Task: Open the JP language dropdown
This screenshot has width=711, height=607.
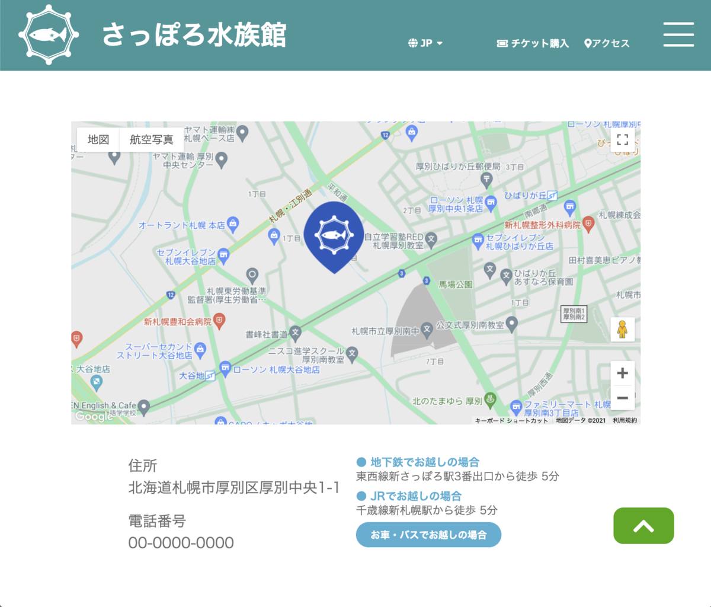Action: (x=426, y=43)
